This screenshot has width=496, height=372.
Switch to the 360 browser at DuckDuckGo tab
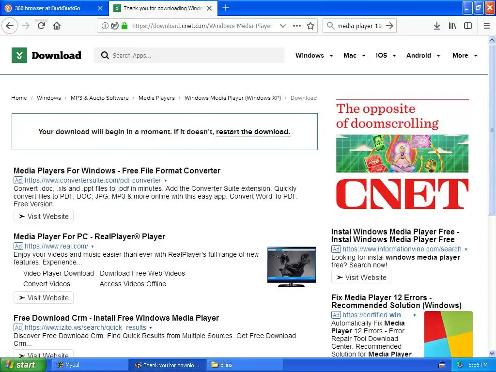click(x=53, y=8)
